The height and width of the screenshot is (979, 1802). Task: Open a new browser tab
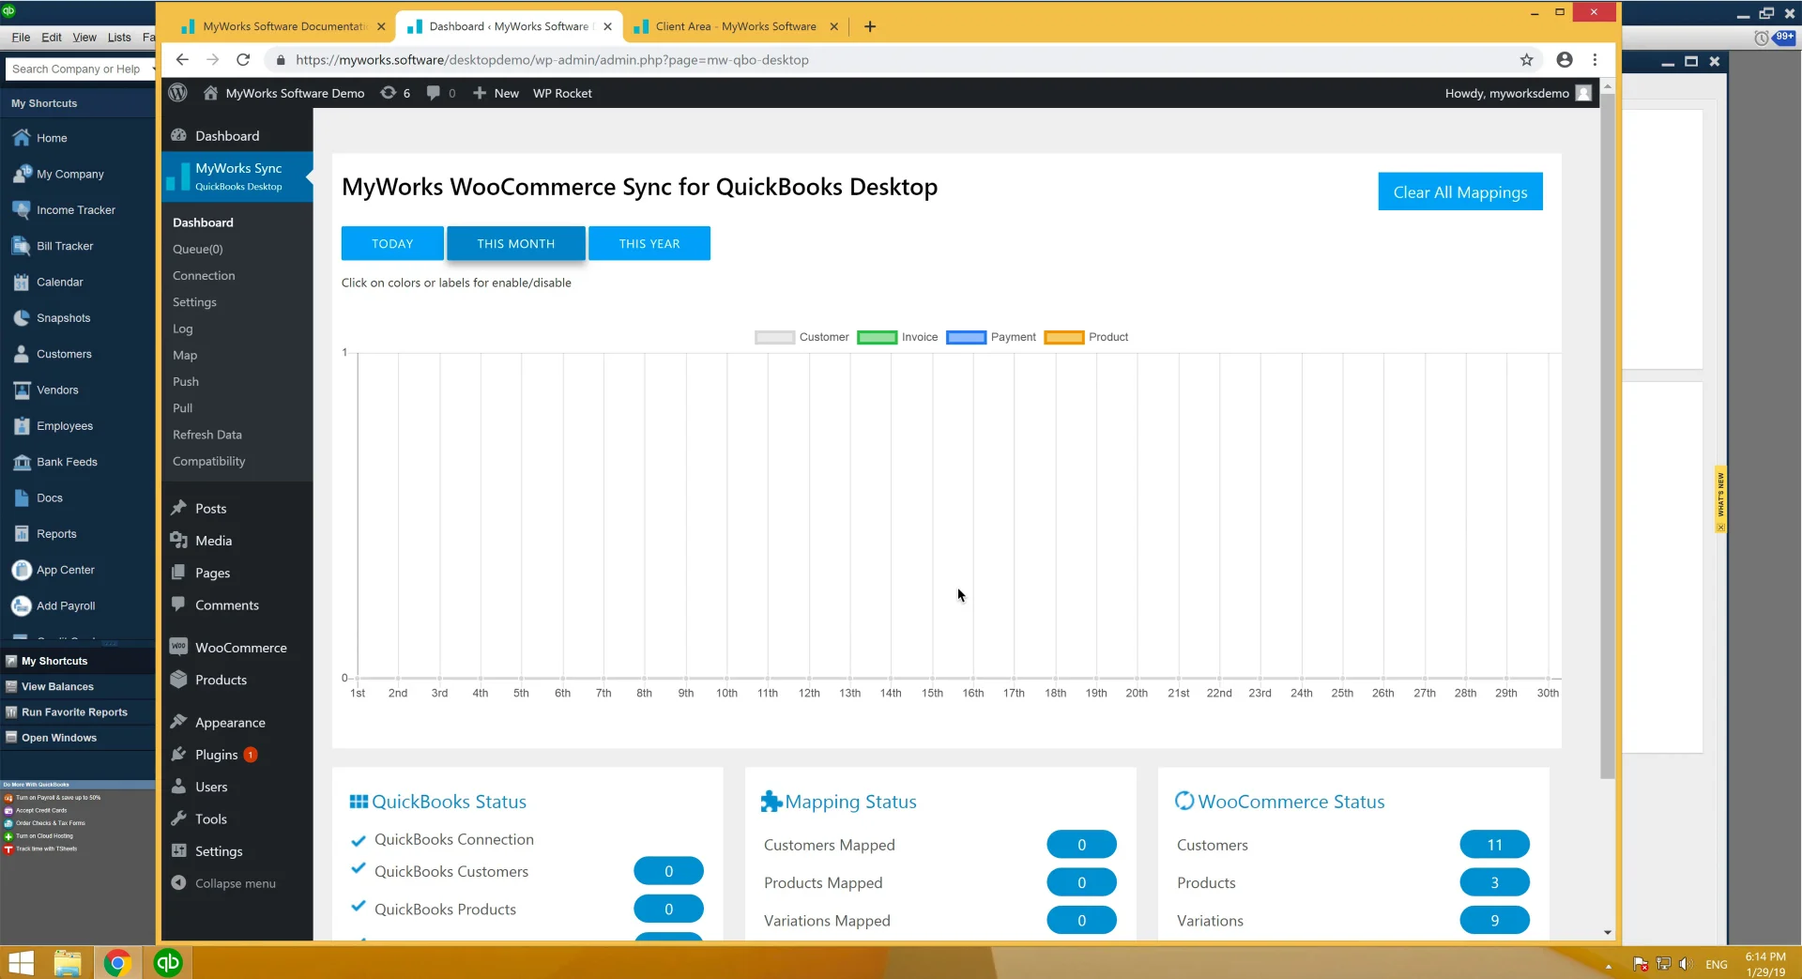(x=870, y=26)
